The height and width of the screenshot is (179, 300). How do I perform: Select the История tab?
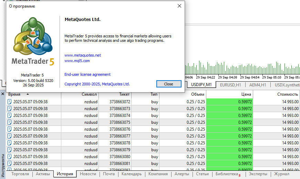pos(65,174)
